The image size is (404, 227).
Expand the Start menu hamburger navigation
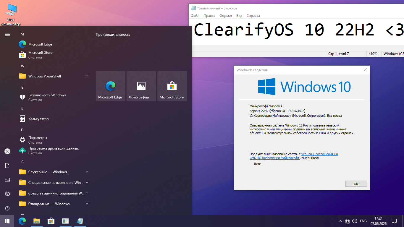7,34
